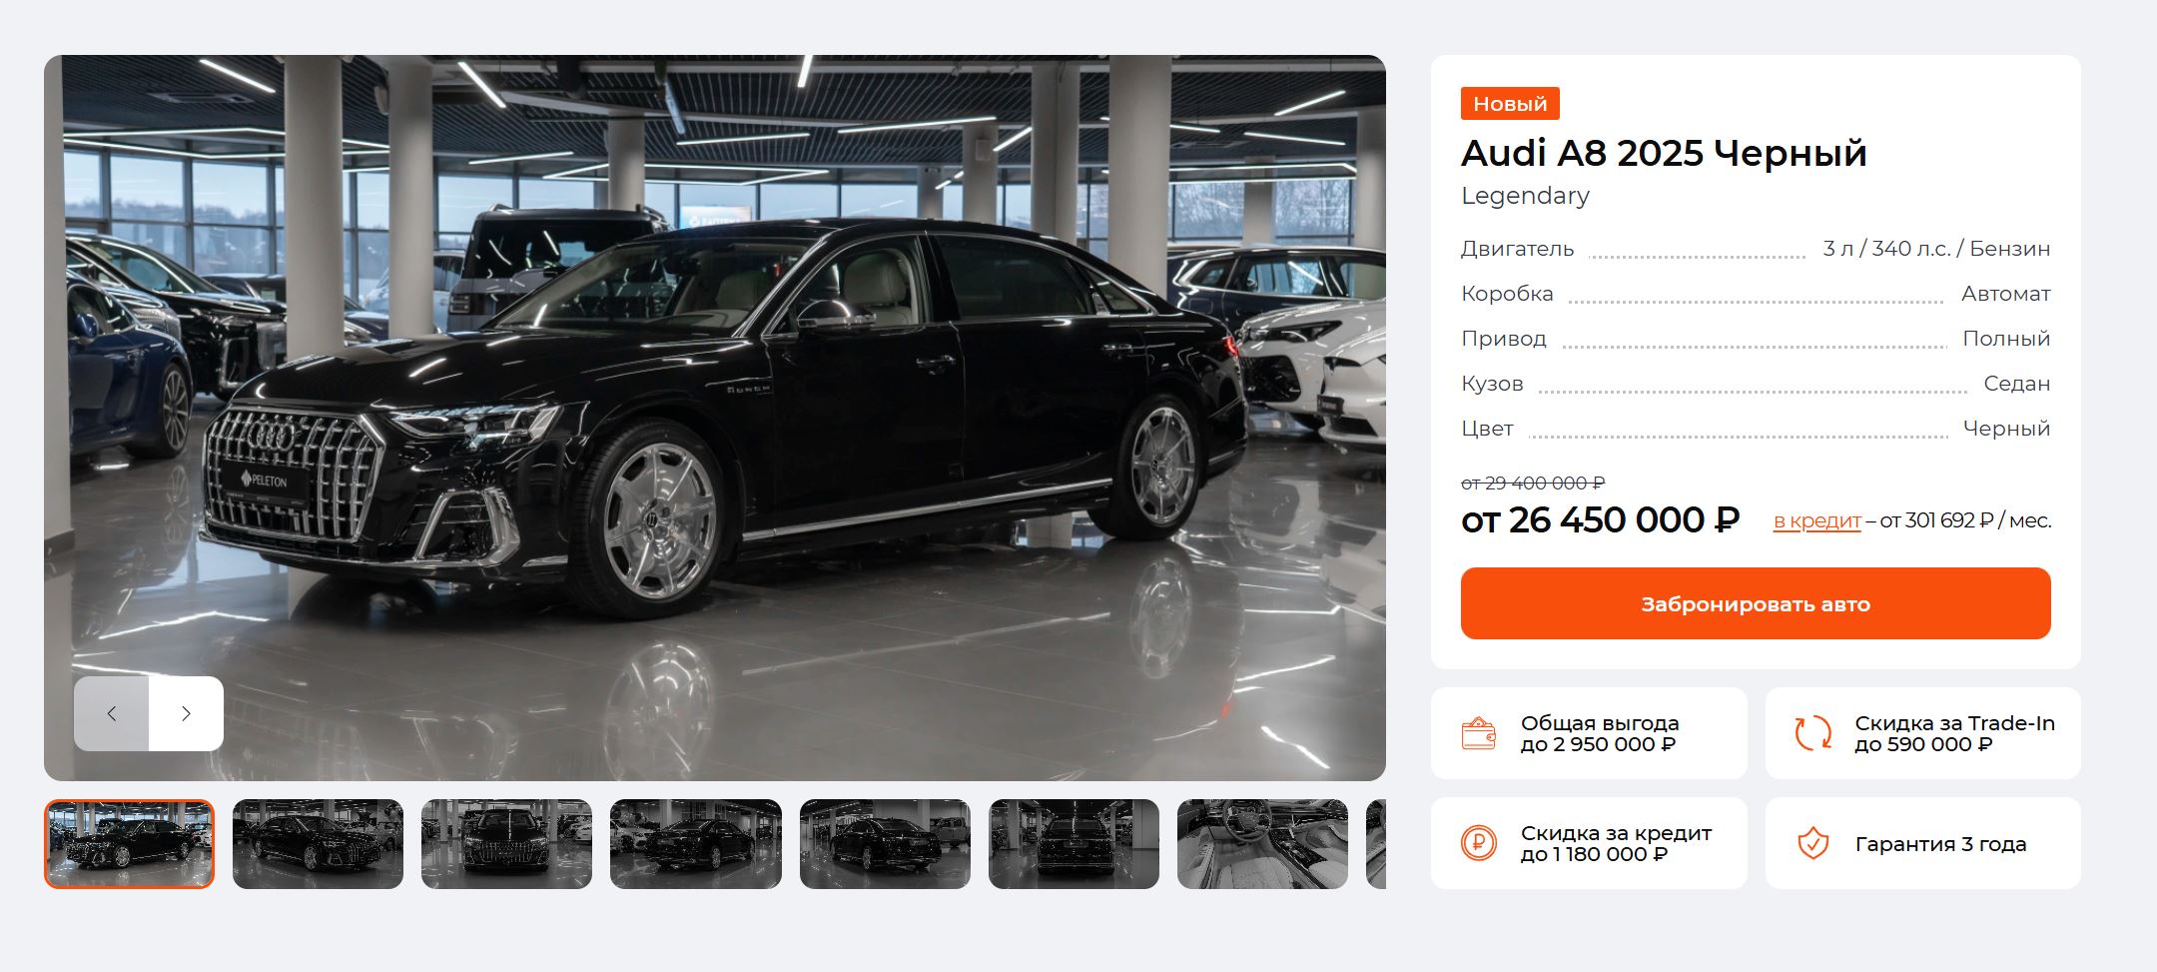
Task: Select the third front-view thumbnail
Action: 506,843
